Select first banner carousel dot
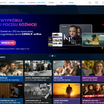 50,56
